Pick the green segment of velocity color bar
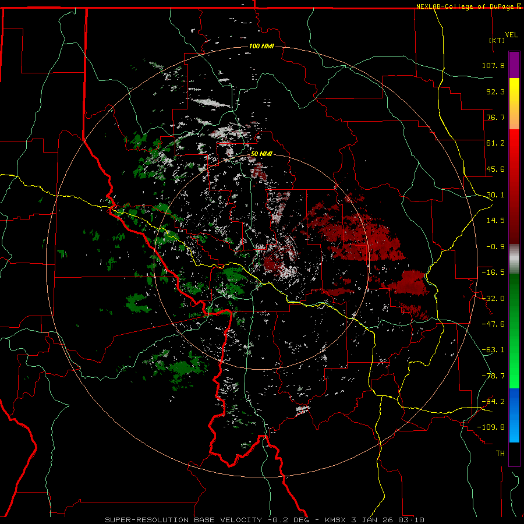Screen dimensions: 524x524 (514, 331)
